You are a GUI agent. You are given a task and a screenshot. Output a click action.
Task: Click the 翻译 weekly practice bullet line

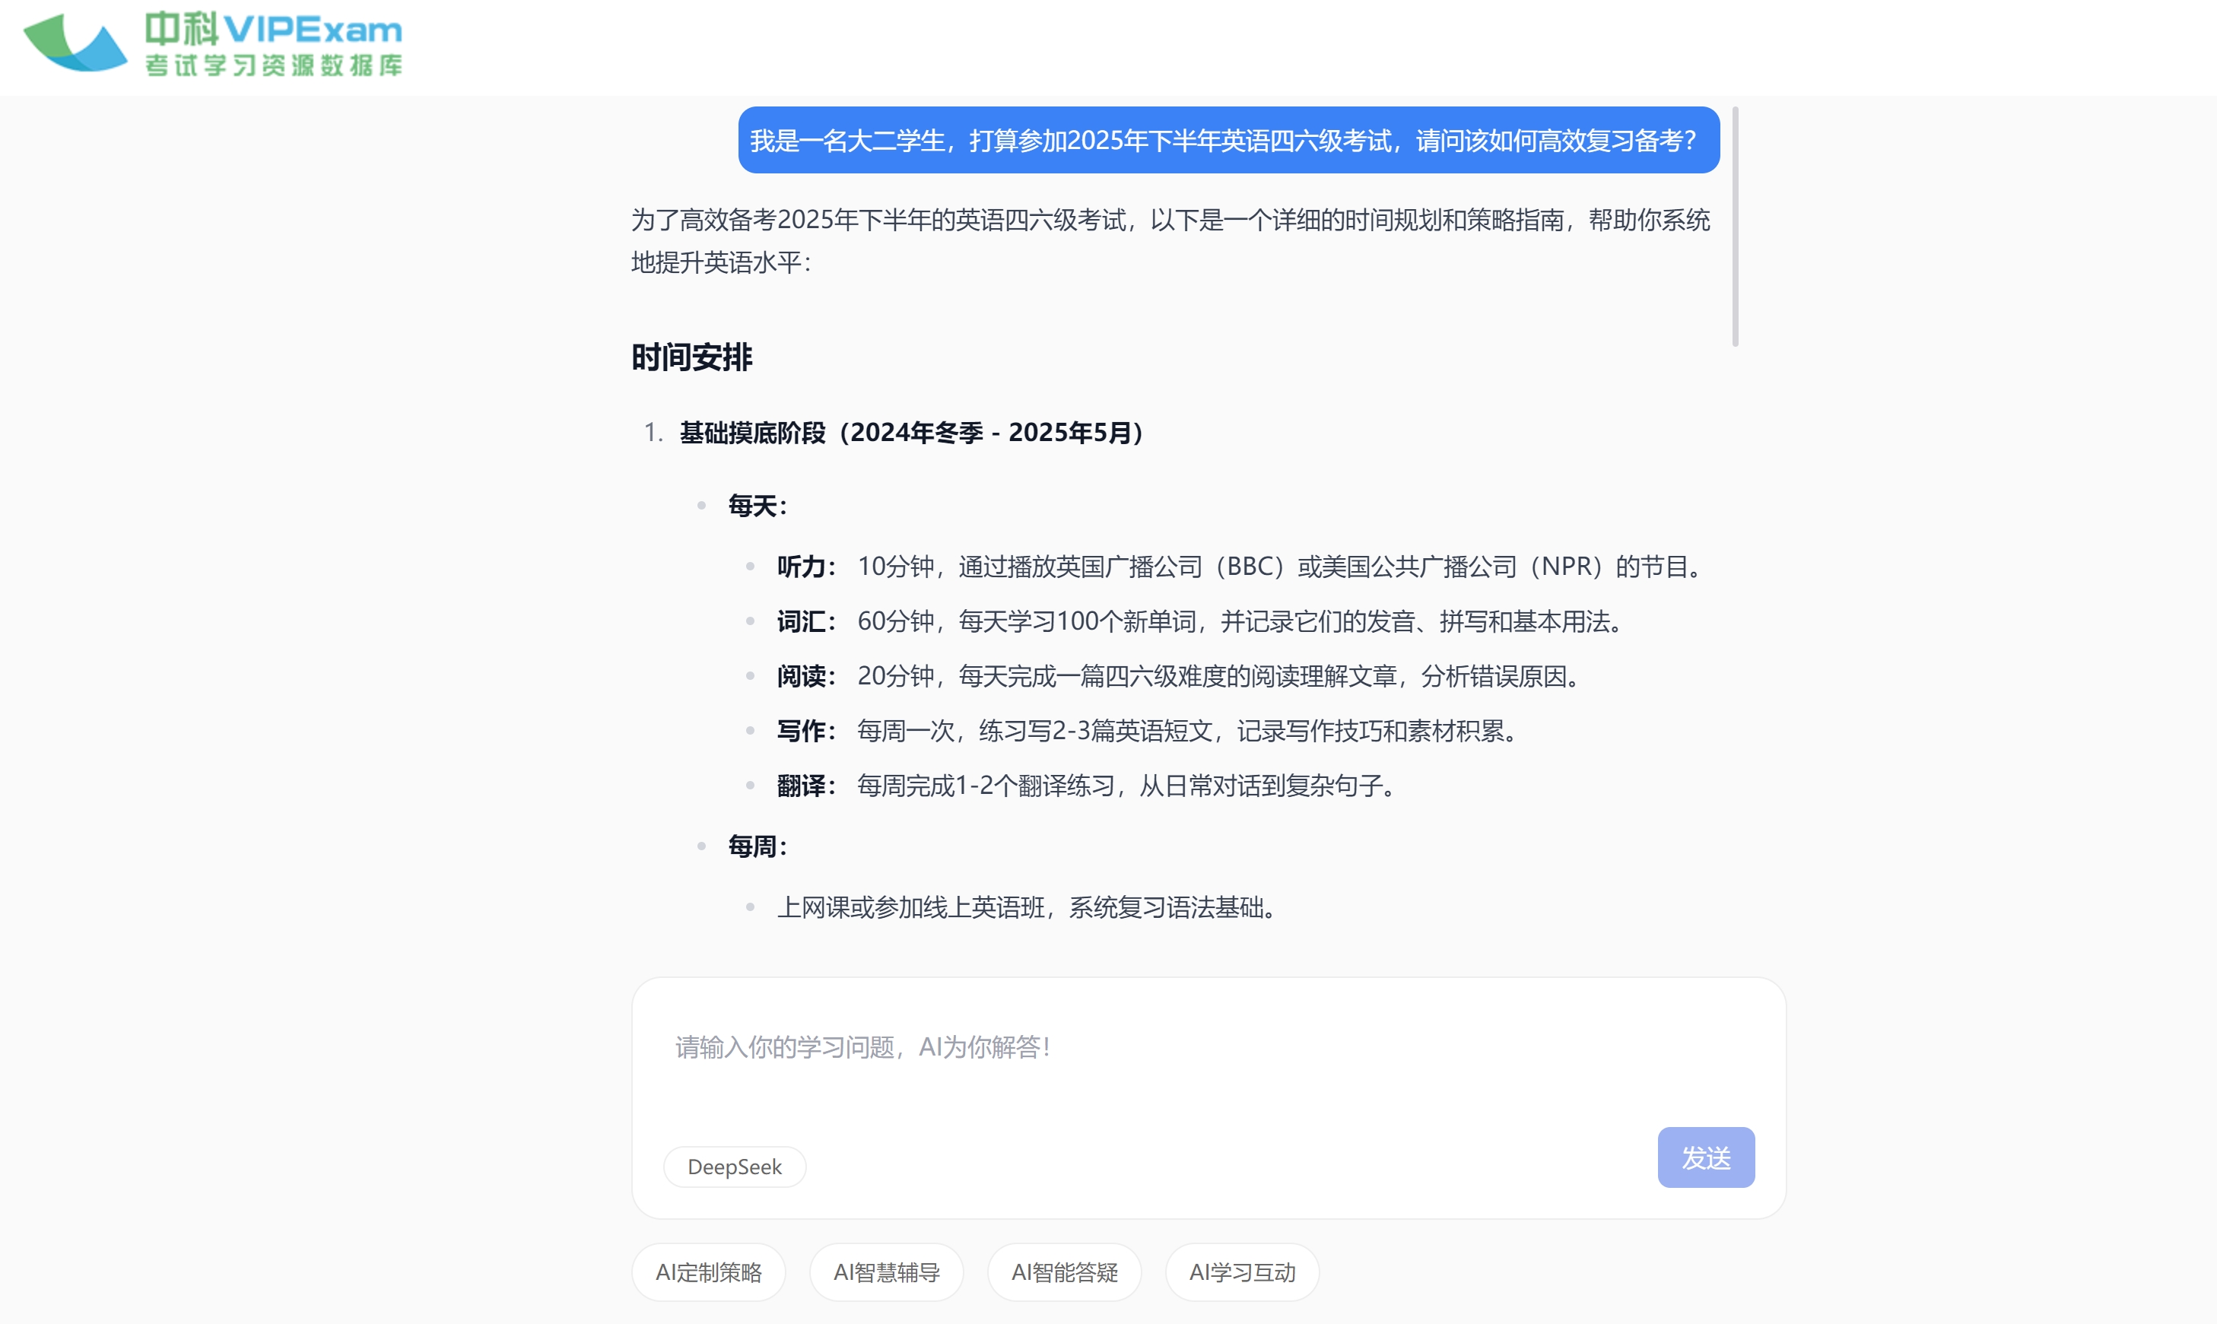tap(1087, 786)
